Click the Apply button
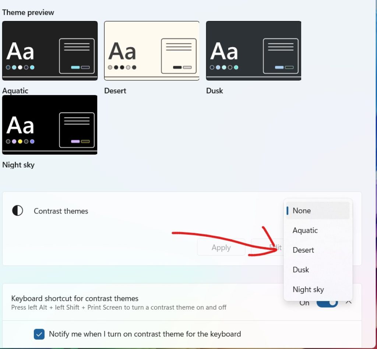The width and height of the screenshot is (377, 349). click(221, 247)
